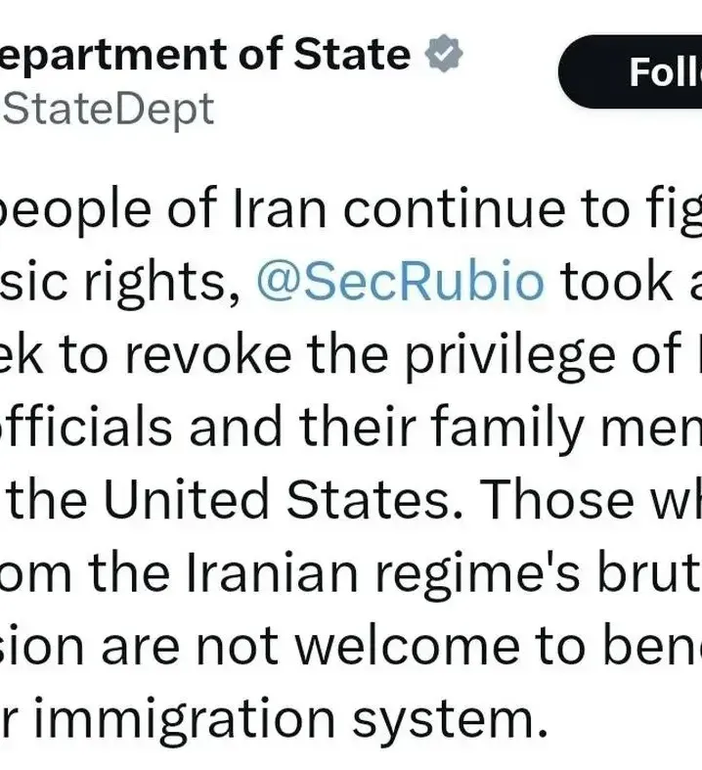
Task: Click the words 'immigration system' at tweet end
Action: pos(284,716)
